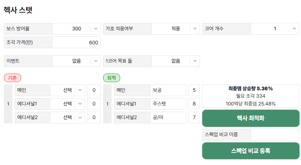This screenshot has height=165, width=301.
Task: Click the 조각 가격(만) input field
Action: [x=76, y=42]
